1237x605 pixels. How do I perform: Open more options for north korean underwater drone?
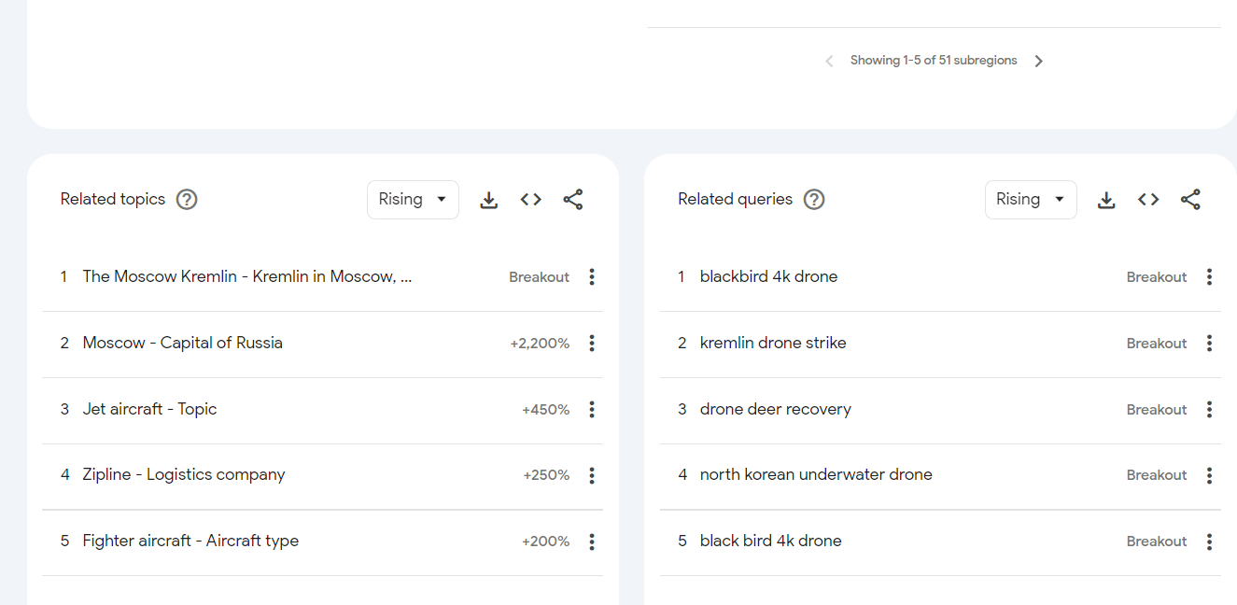coord(1209,475)
